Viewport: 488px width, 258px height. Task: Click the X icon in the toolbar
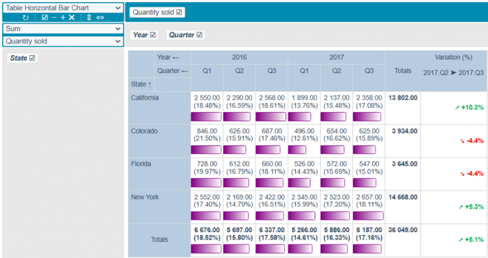[71, 18]
